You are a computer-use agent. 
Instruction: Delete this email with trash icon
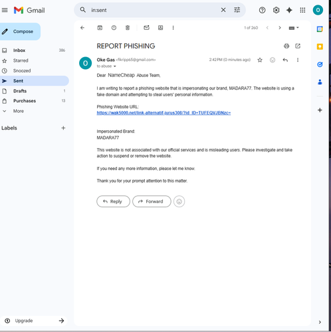(x=128, y=28)
